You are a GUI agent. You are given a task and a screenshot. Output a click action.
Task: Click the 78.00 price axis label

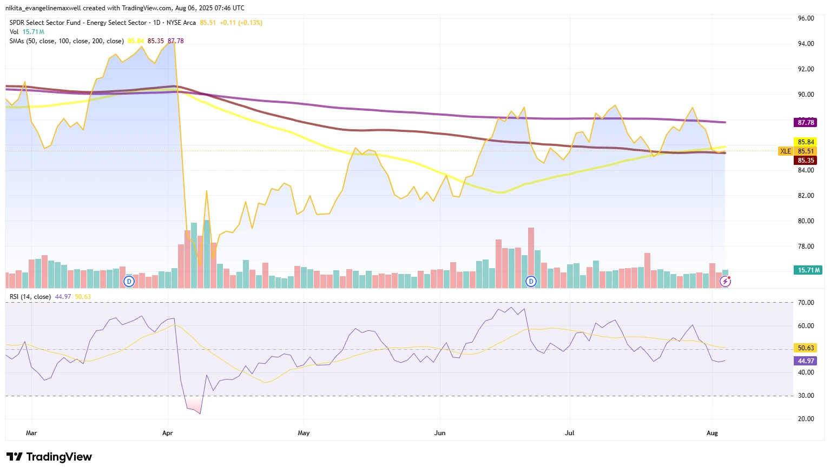806,247
